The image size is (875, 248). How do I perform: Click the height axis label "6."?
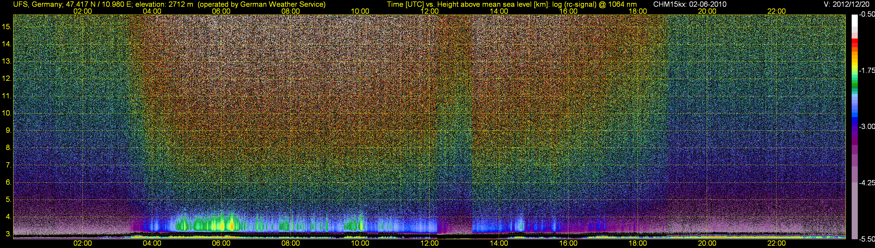pyautogui.click(x=8, y=182)
